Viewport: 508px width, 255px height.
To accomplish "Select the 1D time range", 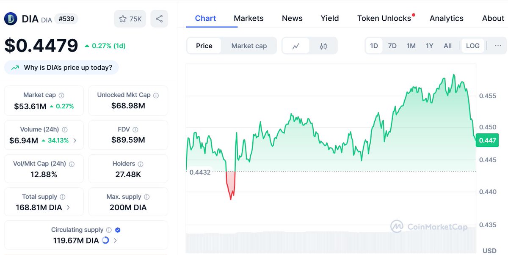I will (x=374, y=46).
